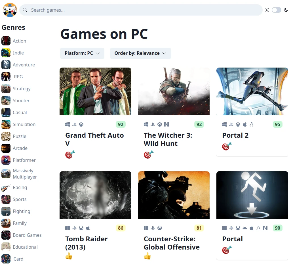Image resolution: width=291 pixels, height=266 pixels.
Task: Click the Shooter genre icon
Action: click(6, 100)
